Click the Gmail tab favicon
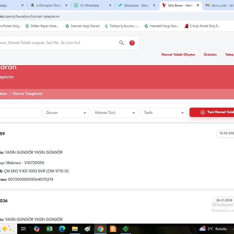 click(207, 5)
